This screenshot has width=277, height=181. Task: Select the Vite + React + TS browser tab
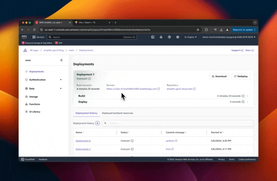pos(92,23)
